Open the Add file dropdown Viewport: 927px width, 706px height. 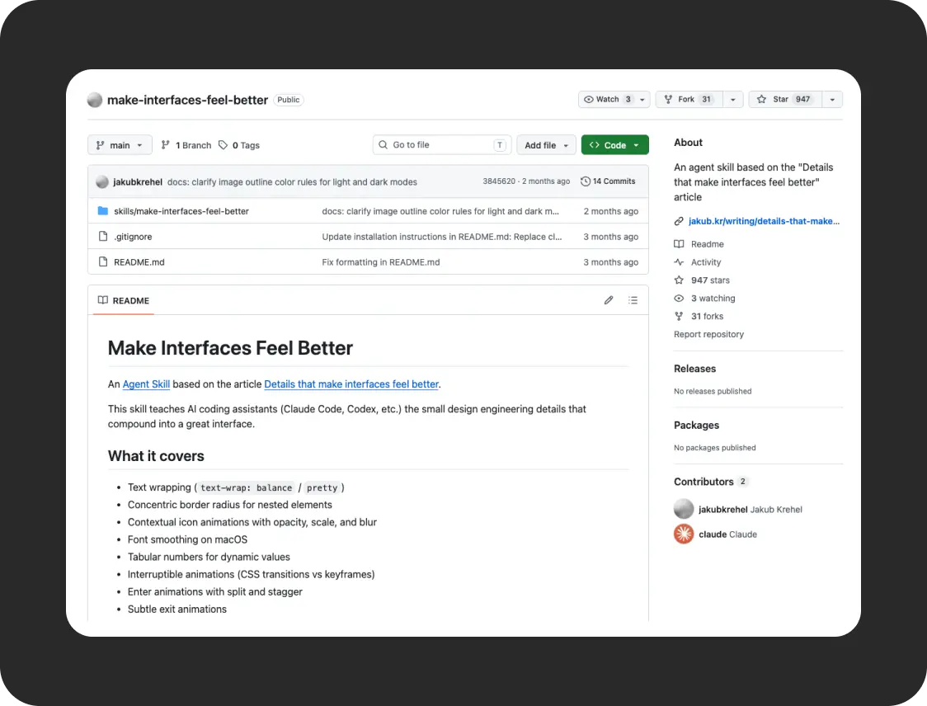(546, 145)
